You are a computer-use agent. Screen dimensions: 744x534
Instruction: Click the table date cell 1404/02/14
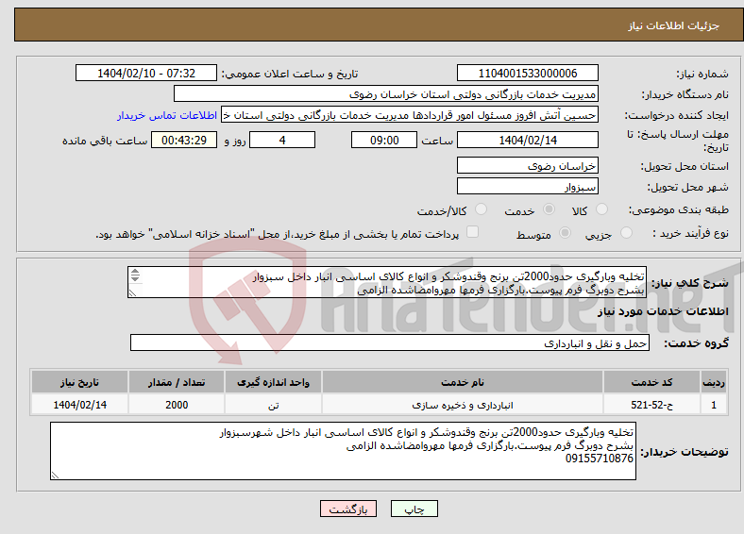tap(79, 405)
